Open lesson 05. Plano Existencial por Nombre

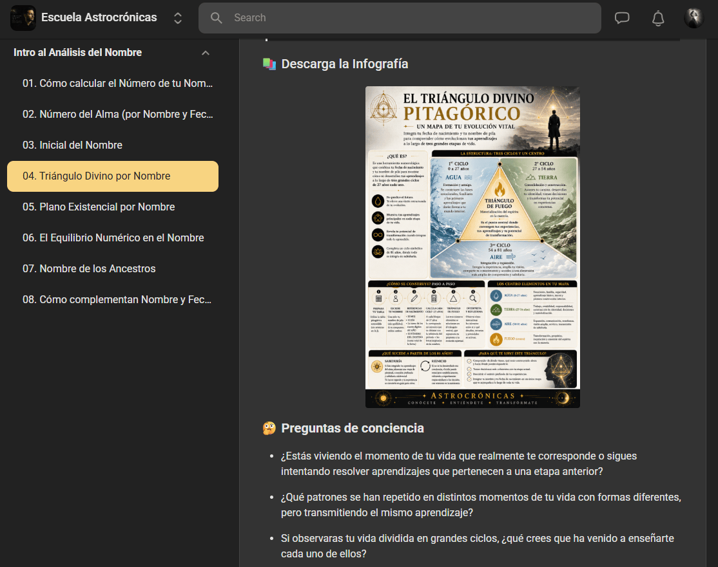coord(113,207)
